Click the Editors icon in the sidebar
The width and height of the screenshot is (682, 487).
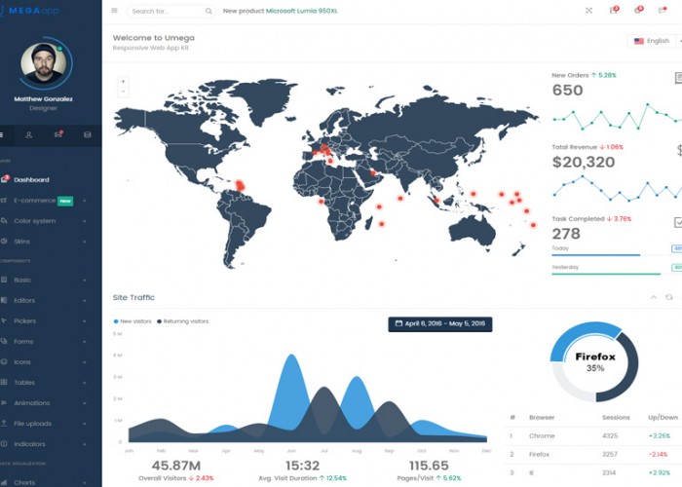point(4,300)
